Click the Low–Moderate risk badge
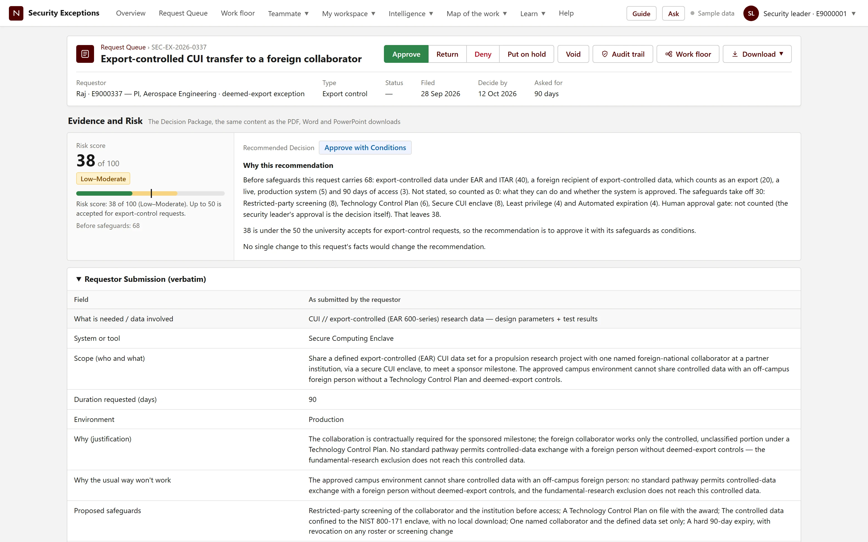 tap(103, 179)
